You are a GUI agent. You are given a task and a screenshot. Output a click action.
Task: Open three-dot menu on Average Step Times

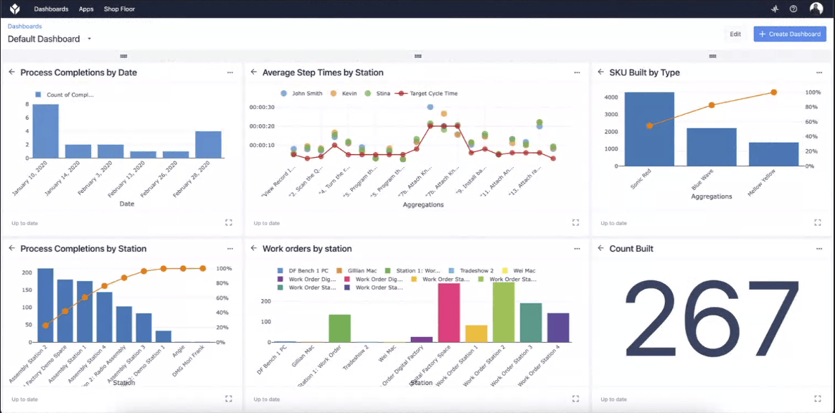pyautogui.click(x=577, y=72)
